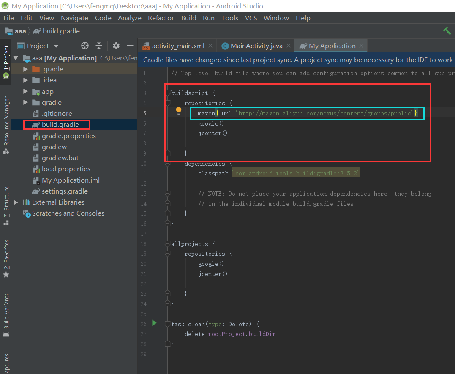
Task: Fold the buildscript block on line 3
Action: [x=167, y=93]
